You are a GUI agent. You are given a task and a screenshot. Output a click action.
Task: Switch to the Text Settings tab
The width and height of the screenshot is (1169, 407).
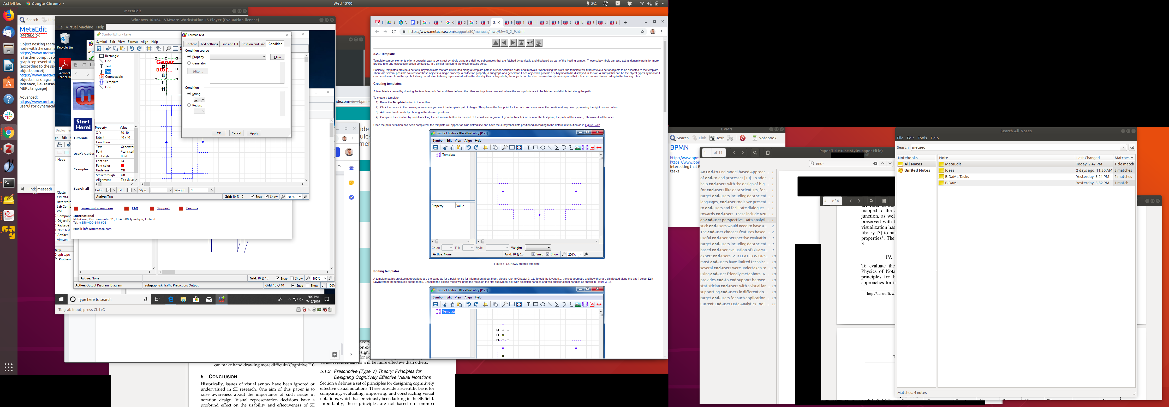point(209,44)
